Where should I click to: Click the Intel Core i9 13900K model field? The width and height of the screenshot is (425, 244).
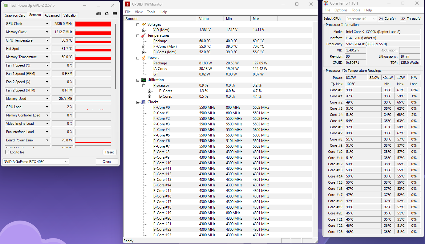pyautogui.click(x=382, y=32)
